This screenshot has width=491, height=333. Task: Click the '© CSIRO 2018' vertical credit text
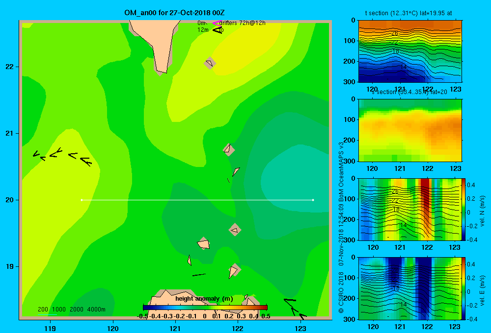pos(341,292)
